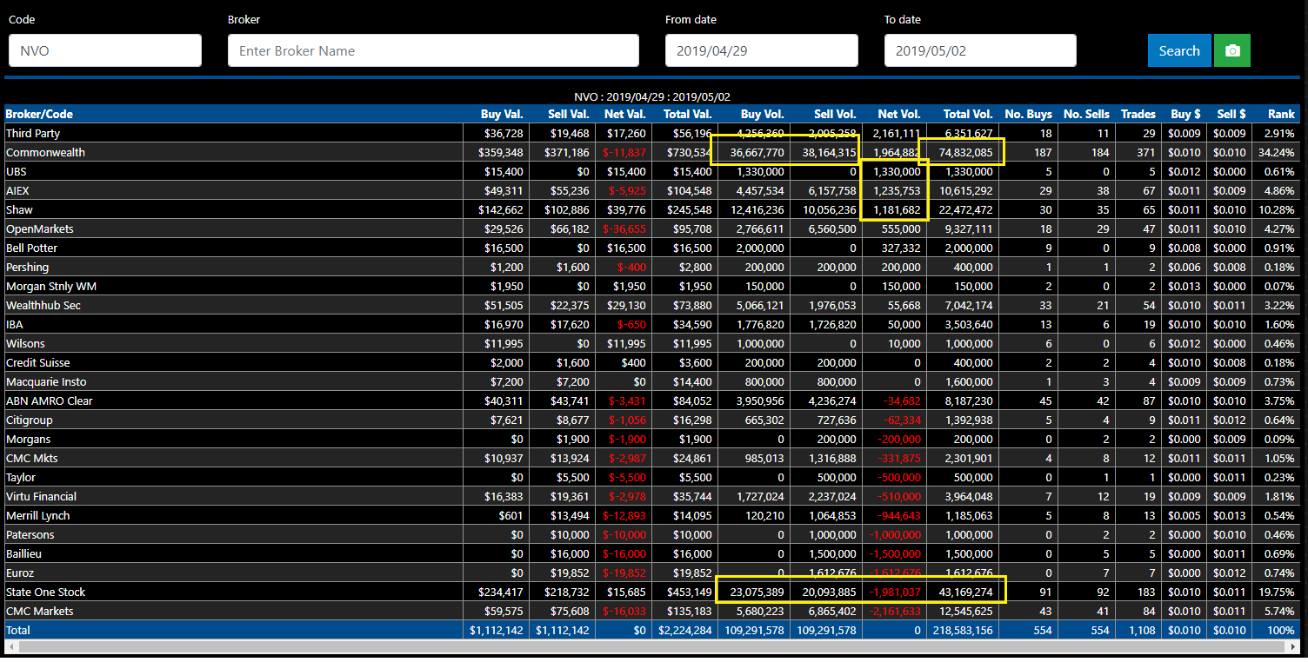Sort by Net Vol. column header
This screenshot has width=1308, height=662.
pos(899,114)
